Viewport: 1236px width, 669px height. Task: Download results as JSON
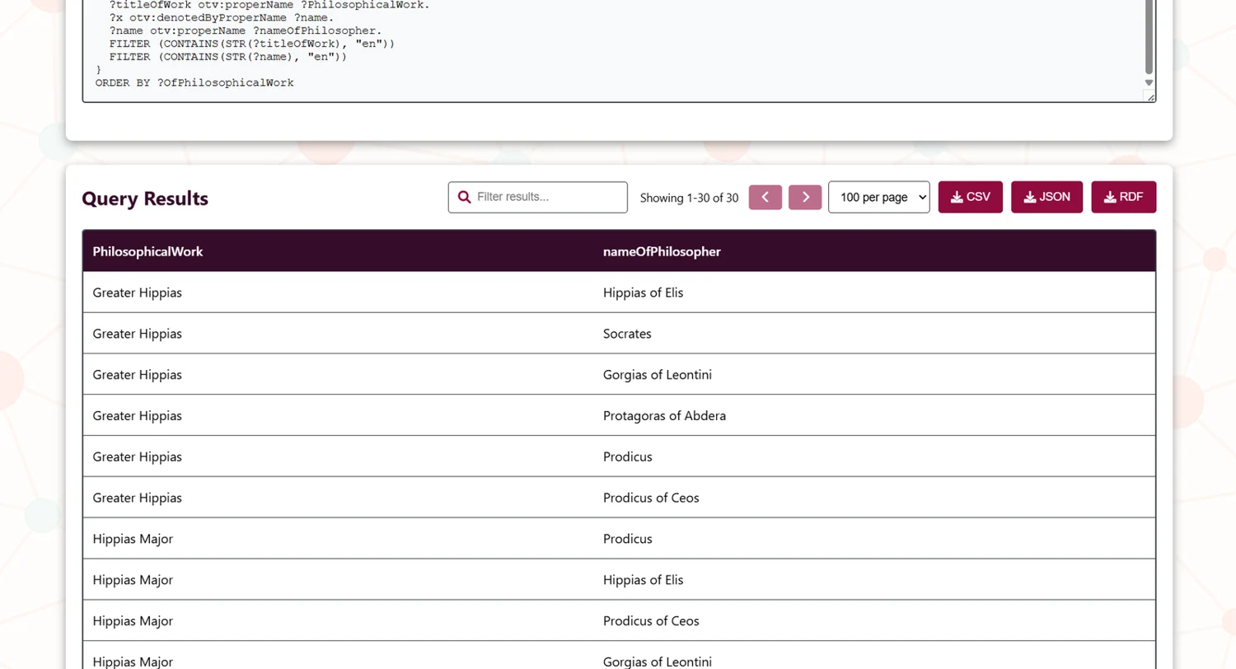[1046, 197]
